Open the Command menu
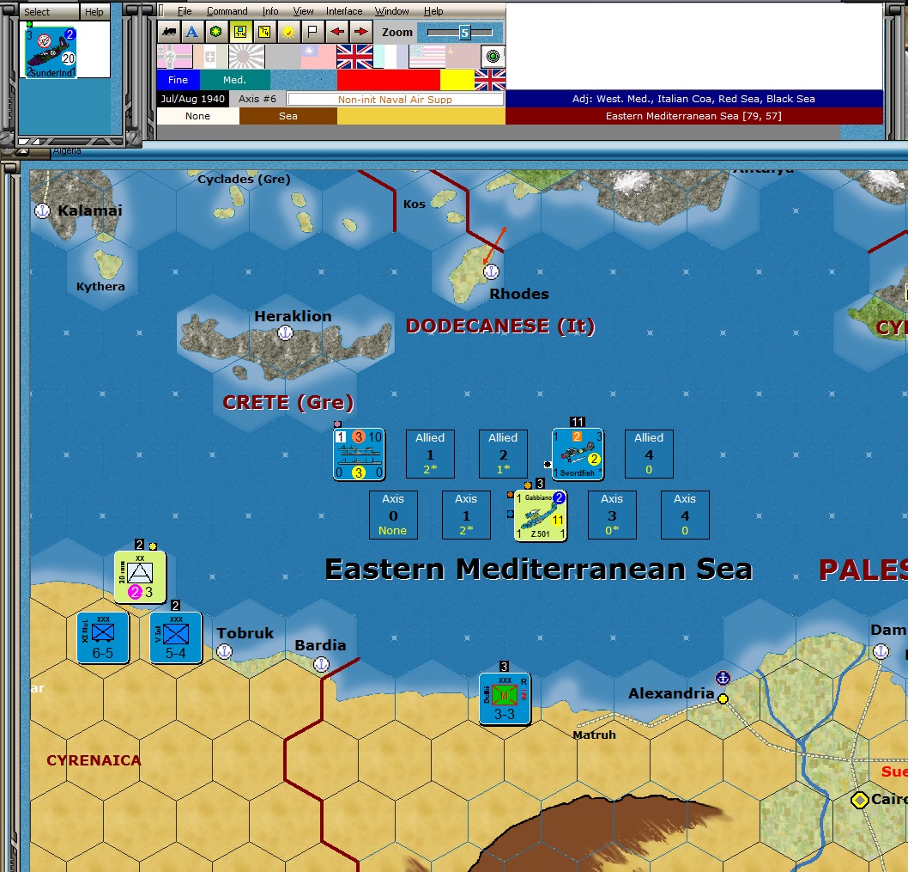The image size is (908, 872). (227, 11)
